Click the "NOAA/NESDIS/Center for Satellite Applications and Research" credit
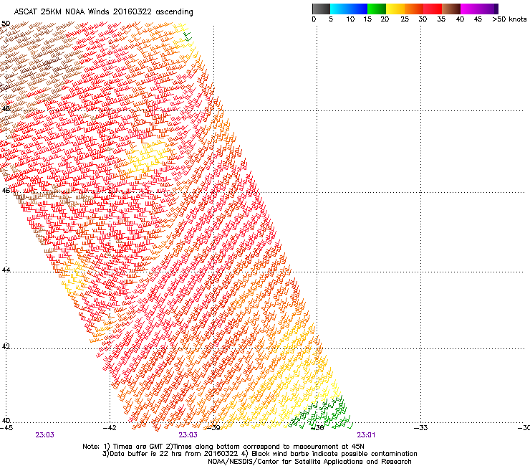The width and height of the screenshot is (530, 466). (x=309, y=462)
